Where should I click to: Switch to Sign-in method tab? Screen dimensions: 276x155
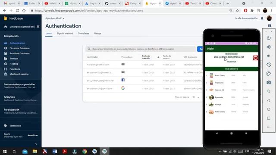coord(65,34)
